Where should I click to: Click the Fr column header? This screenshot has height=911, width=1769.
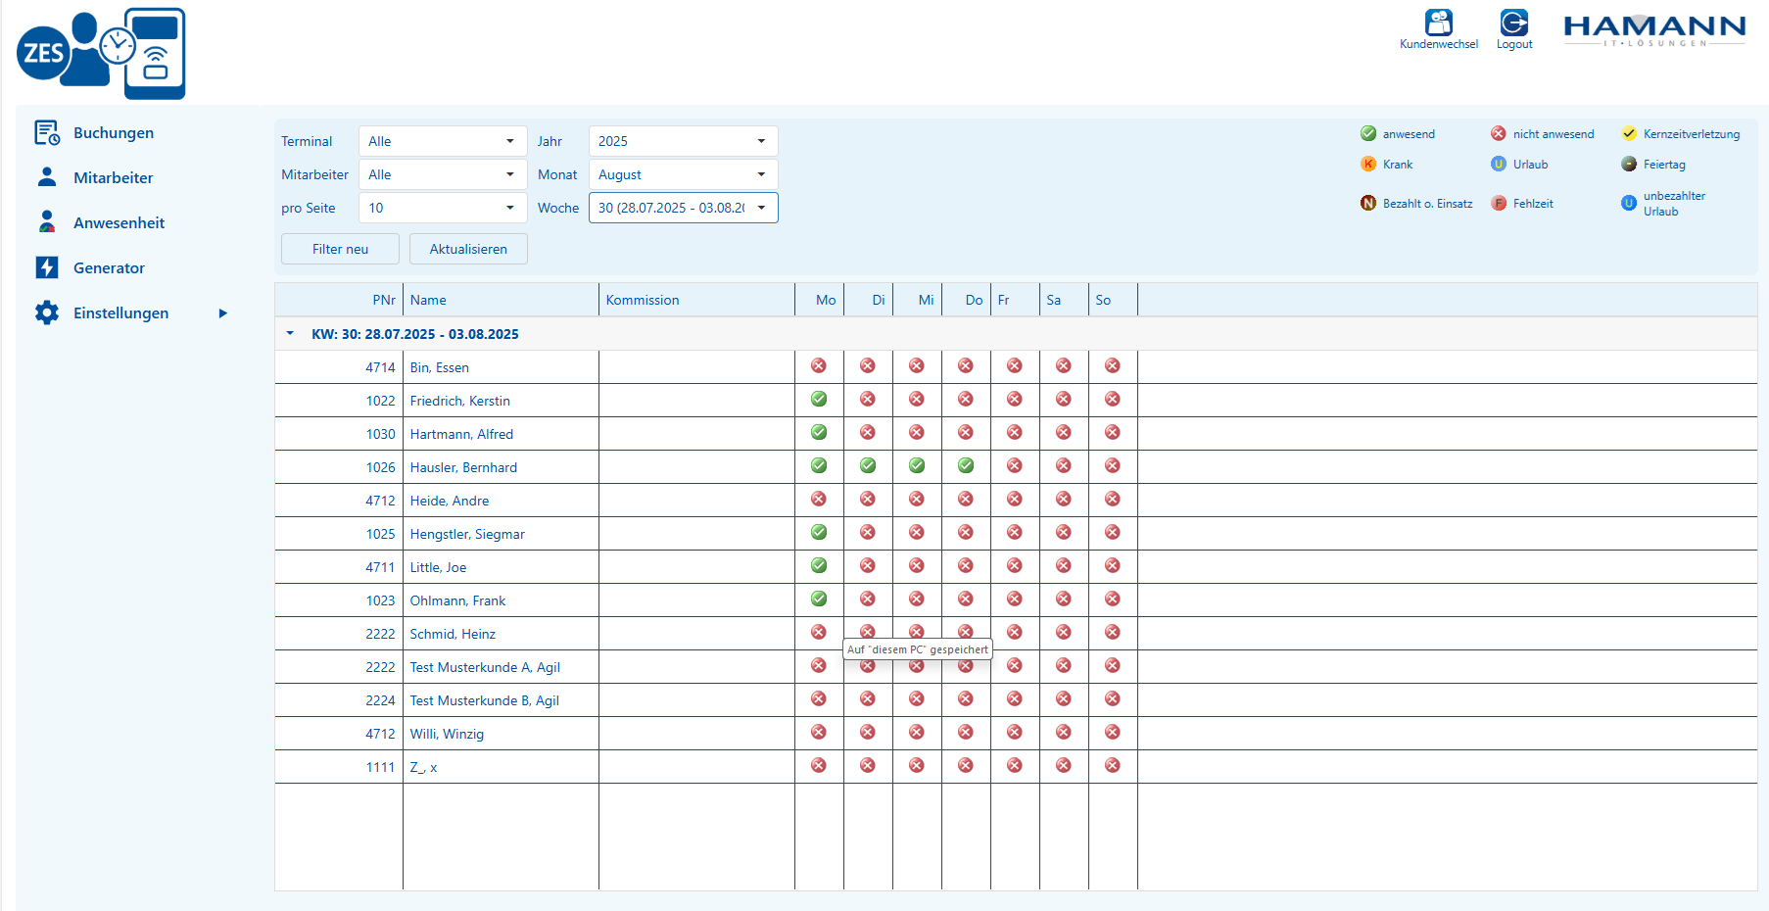pyautogui.click(x=1015, y=300)
